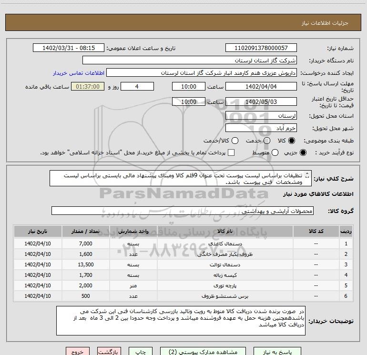Click the response deadline time field 10:00
The height and width of the screenshot is (355, 367).
point(189,86)
